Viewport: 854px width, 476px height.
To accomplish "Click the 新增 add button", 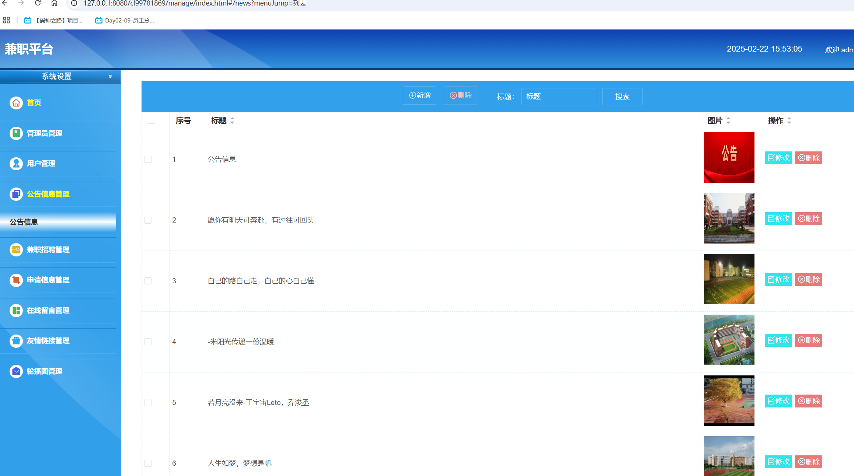I will point(419,95).
